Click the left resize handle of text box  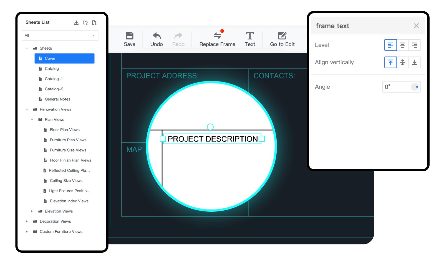pos(163,139)
